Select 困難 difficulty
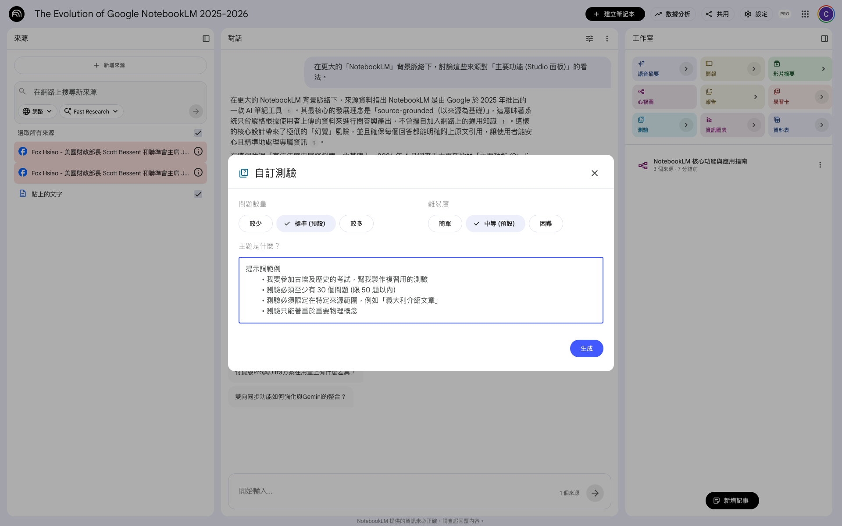842x526 pixels. [x=546, y=224]
